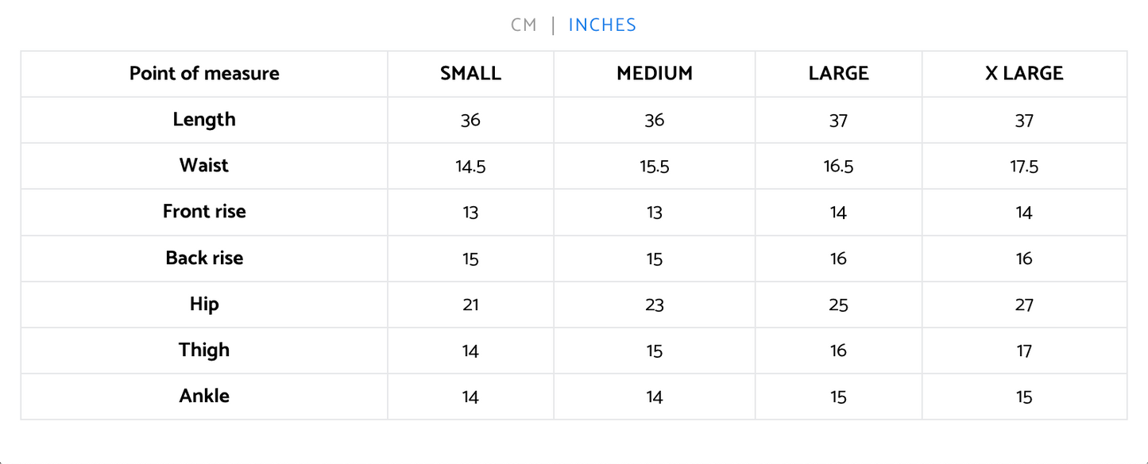Viewport: 1148px width, 464px height.
Task: Click the Hip value 23 under MEDIUM
Action: point(655,305)
